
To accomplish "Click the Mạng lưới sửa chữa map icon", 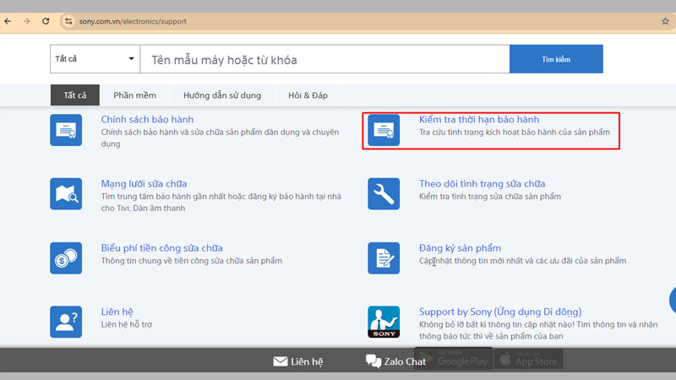I will click(66, 193).
